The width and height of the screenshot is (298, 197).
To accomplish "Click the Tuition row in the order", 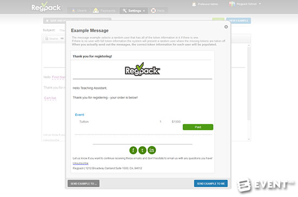I will pyautogui.click(x=130, y=121).
